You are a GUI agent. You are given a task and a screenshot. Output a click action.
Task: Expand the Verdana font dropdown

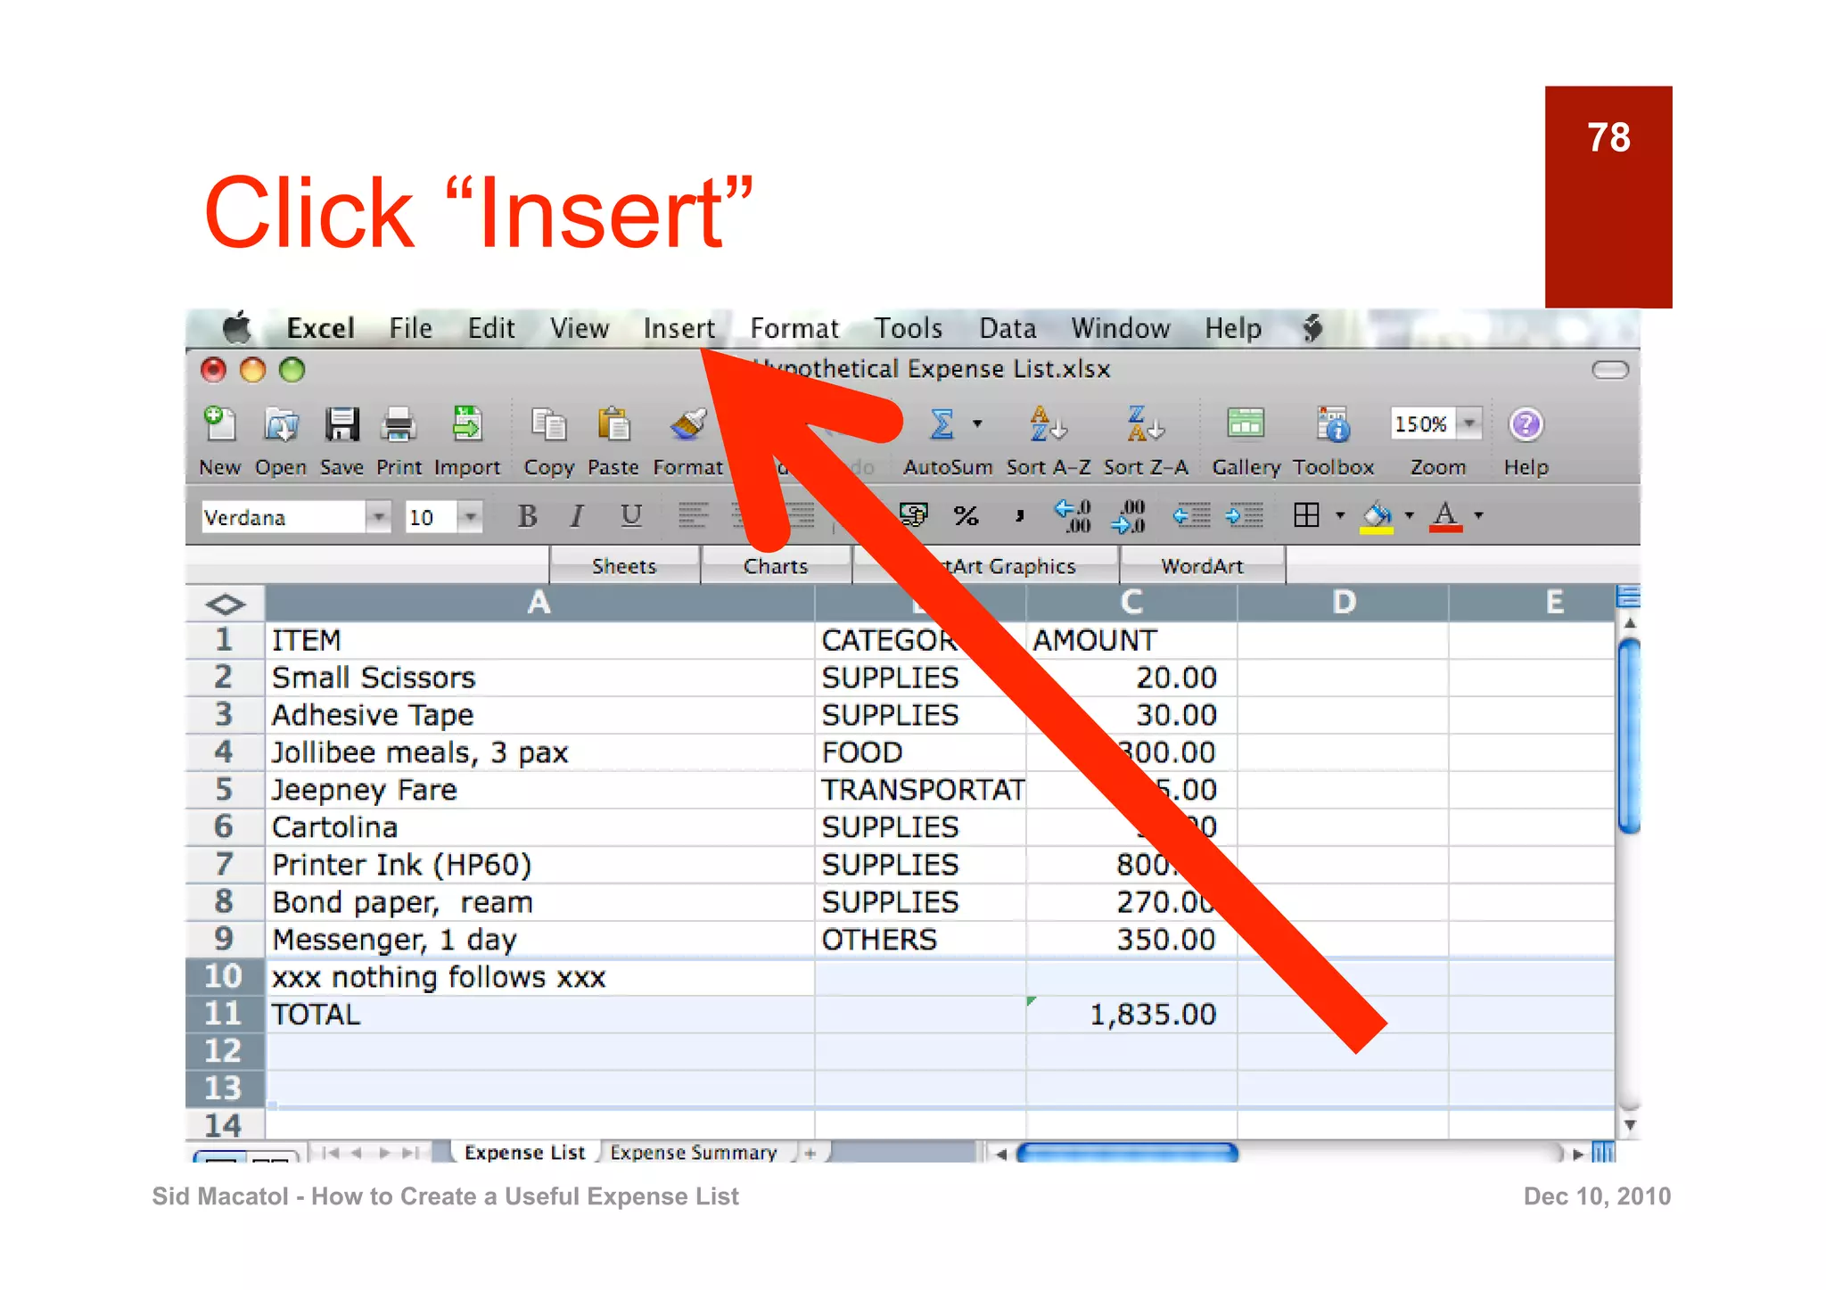(x=379, y=517)
